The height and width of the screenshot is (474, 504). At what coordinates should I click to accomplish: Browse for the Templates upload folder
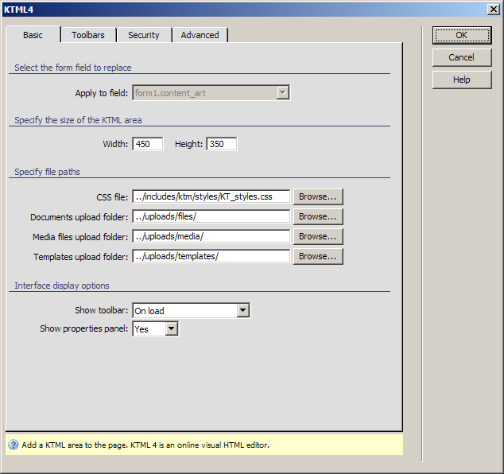tap(318, 256)
